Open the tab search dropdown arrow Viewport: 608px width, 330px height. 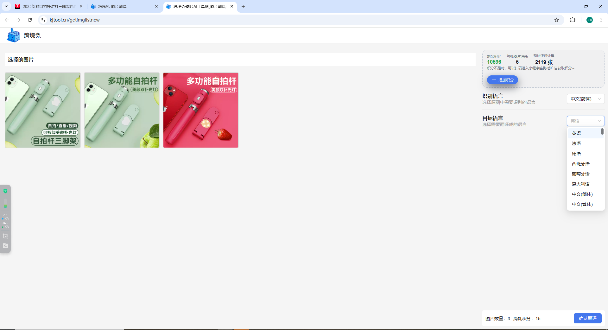pos(6,6)
